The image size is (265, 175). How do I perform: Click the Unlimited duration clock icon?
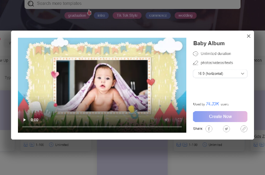pos(196,54)
